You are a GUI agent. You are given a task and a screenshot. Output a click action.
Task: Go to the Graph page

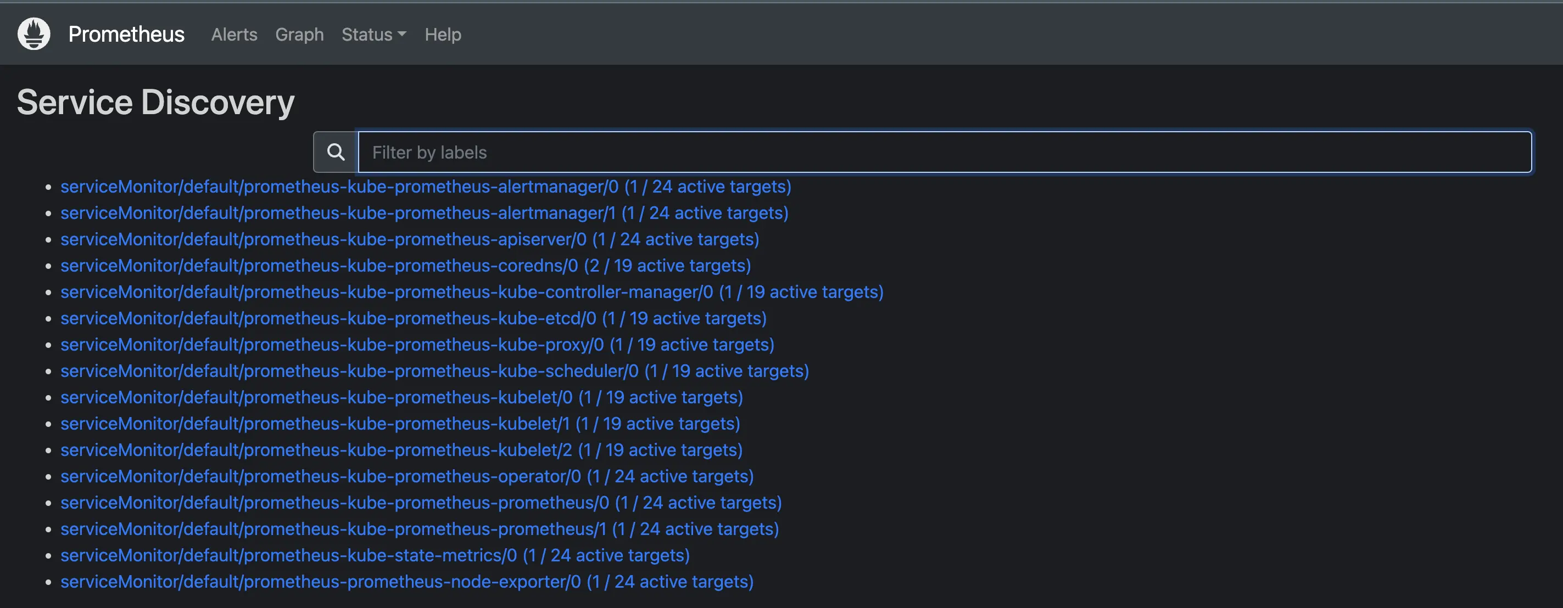[x=299, y=35]
